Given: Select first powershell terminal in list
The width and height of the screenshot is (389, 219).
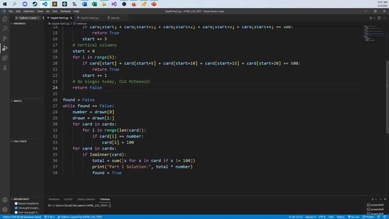Looking at the screenshot, I should pyautogui.click(x=375, y=205).
